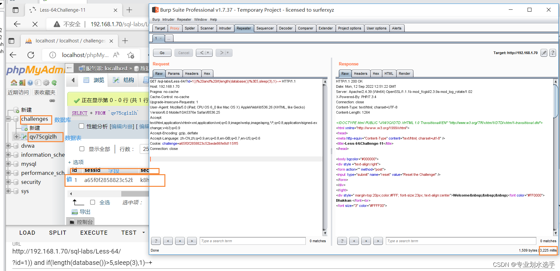Reload the phpMyAdmin browser page
The width and height of the screenshot is (560, 271).
coord(31,55)
